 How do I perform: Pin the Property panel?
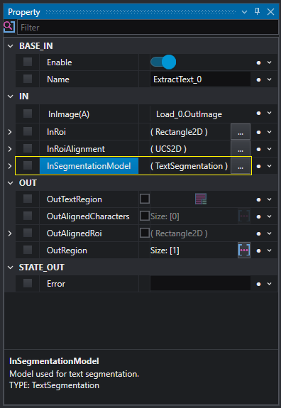257,11
